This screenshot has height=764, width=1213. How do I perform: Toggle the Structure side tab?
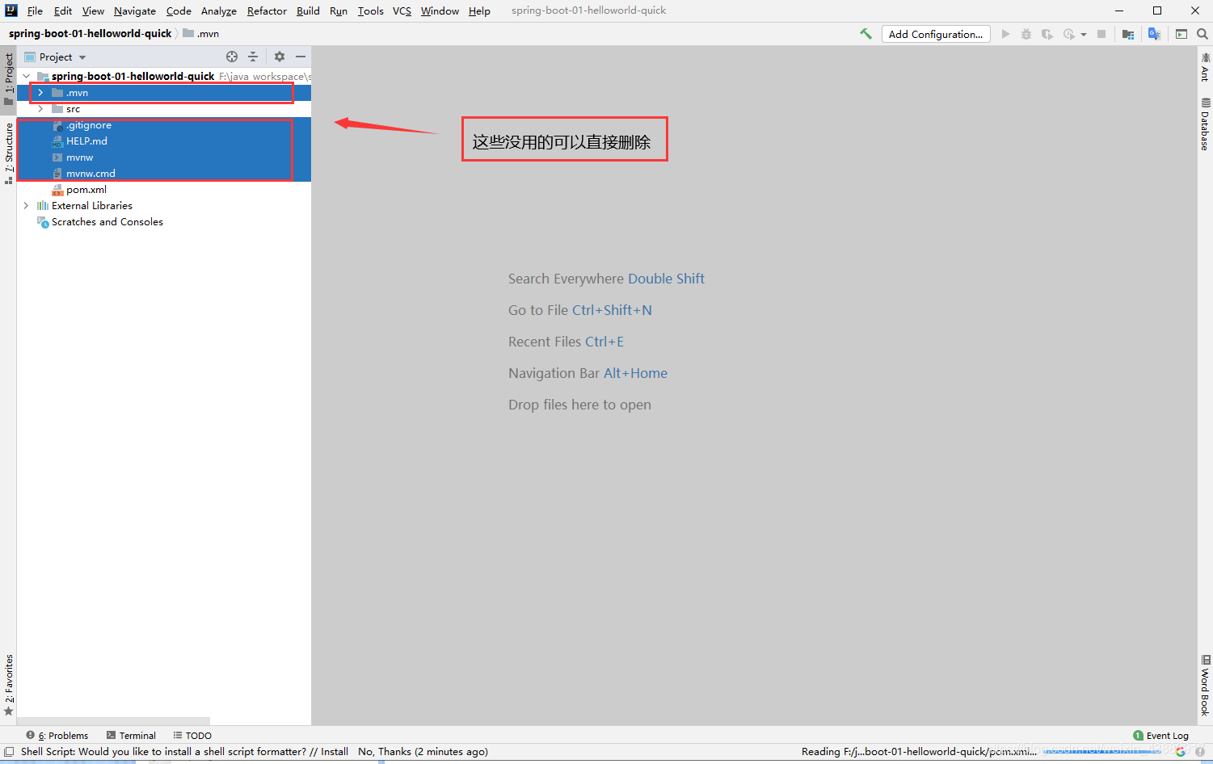(x=9, y=153)
